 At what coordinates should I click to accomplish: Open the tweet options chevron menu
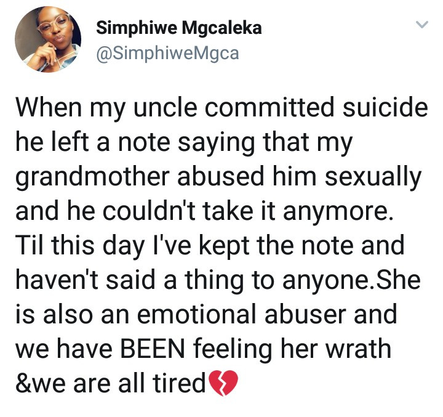(421, 25)
